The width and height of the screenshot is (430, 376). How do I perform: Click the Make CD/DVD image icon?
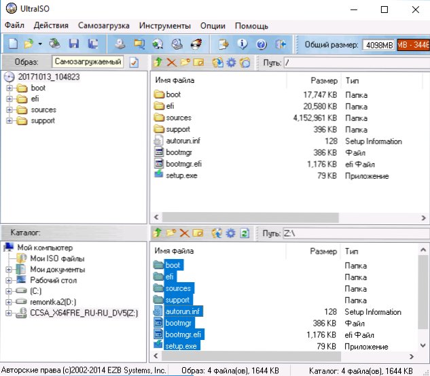[x=120, y=44]
